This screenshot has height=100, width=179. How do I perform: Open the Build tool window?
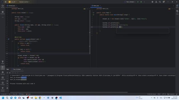[x=3, y=62]
